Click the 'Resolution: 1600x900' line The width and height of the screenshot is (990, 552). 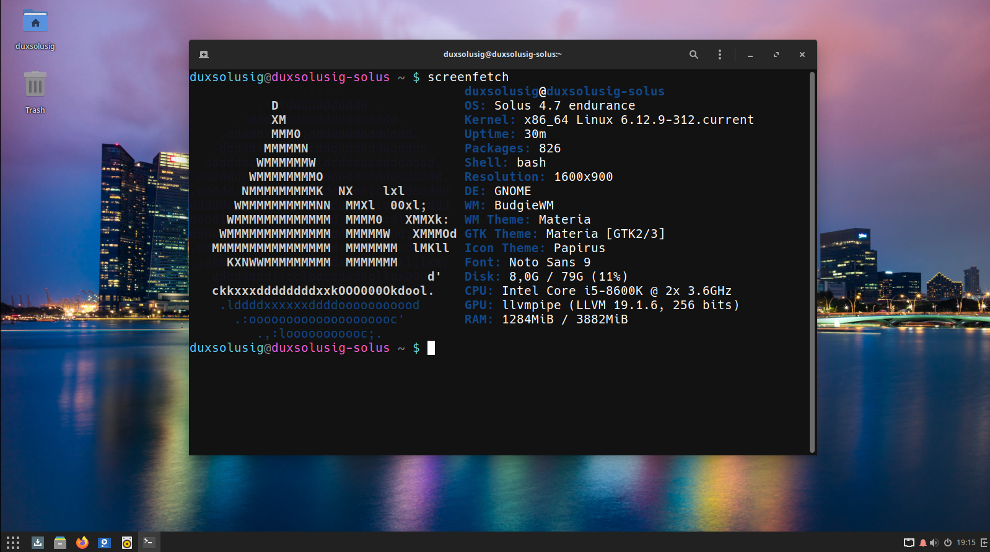click(539, 177)
